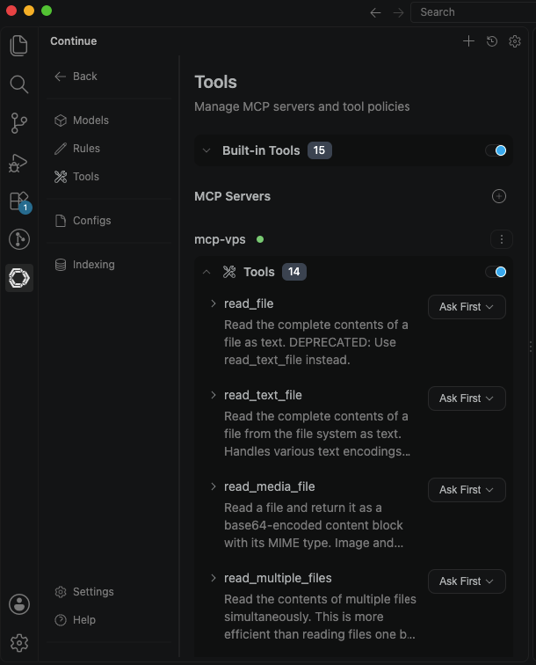The width and height of the screenshot is (536, 665).
Task: Add a new MCP server
Action: tap(499, 196)
